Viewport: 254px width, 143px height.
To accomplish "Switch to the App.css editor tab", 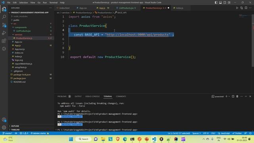I will point(83,8).
